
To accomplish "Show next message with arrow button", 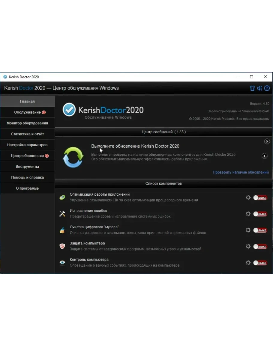I will (265, 156).
